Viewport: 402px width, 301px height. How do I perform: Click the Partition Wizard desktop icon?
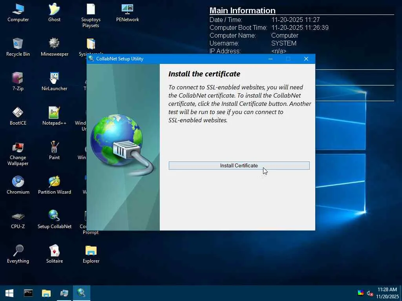tap(54, 185)
